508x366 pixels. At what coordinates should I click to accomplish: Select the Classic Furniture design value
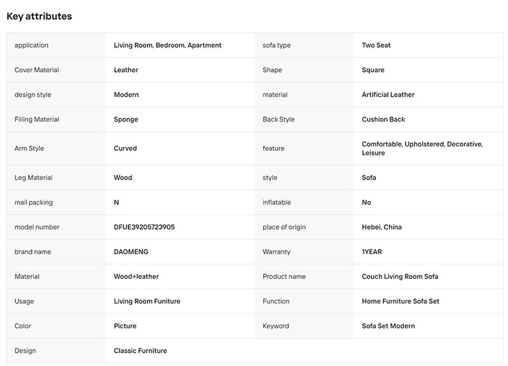click(x=141, y=351)
